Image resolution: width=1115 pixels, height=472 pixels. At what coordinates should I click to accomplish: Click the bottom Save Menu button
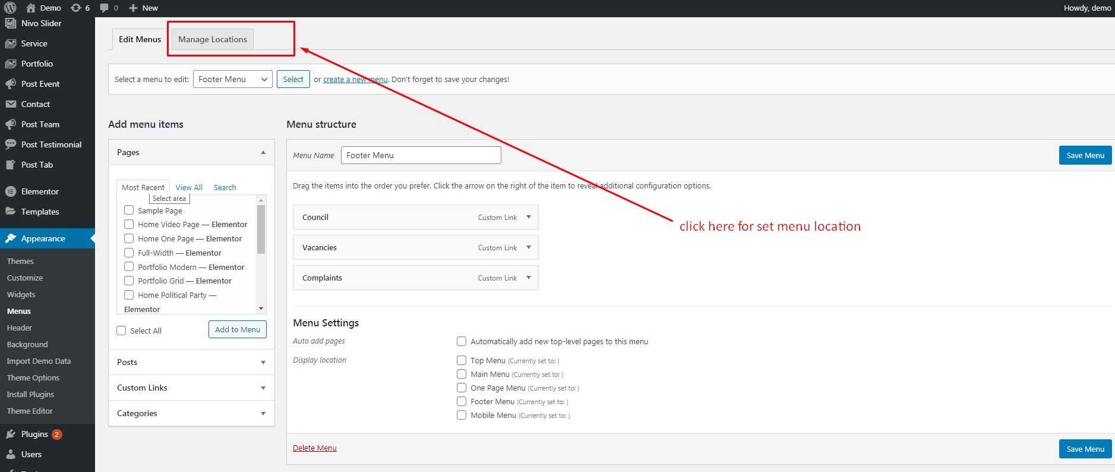click(1085, 449)
